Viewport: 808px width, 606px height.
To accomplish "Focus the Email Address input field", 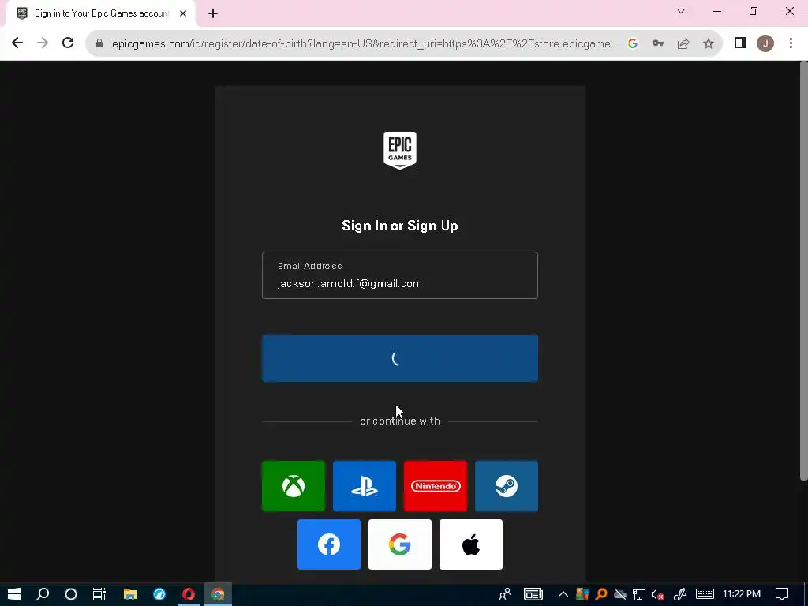I will [x=400, y=275].
